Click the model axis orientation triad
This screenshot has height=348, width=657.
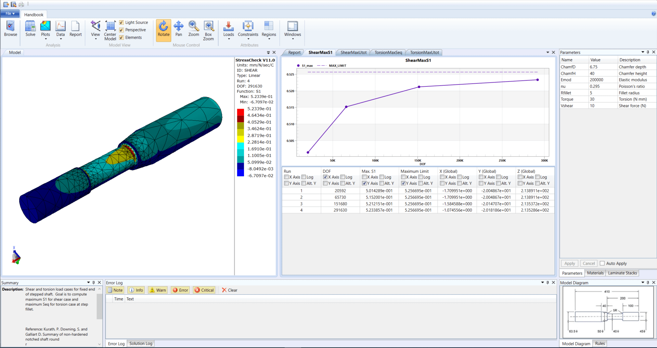[16, 256]
